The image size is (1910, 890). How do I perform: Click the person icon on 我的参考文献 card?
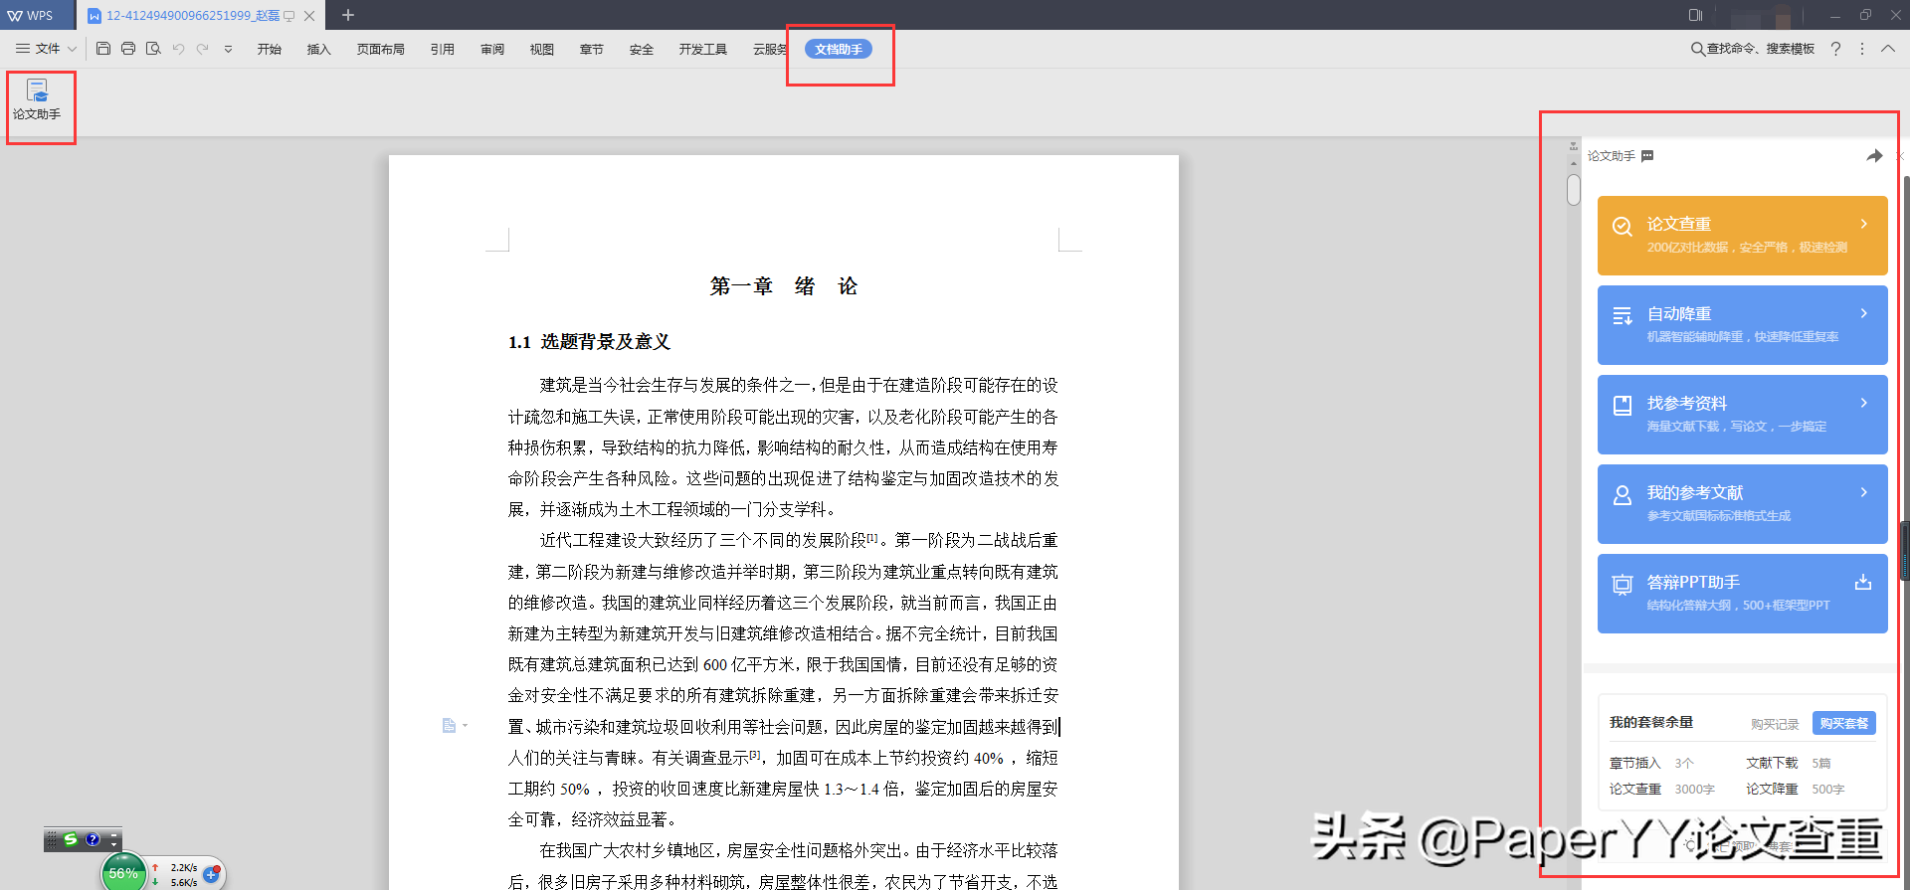pos(1623,495)
